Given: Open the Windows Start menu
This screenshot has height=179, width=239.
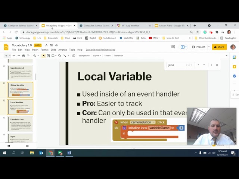Looking at the screenshot, I should pyautogui.click(x=4, y=153).
